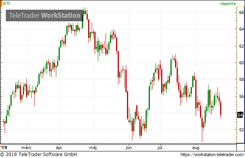Click the 'ápr.' date axis label
Image resolution: width=245 pixels, height=158 pixels.
[x=59, y=148]
